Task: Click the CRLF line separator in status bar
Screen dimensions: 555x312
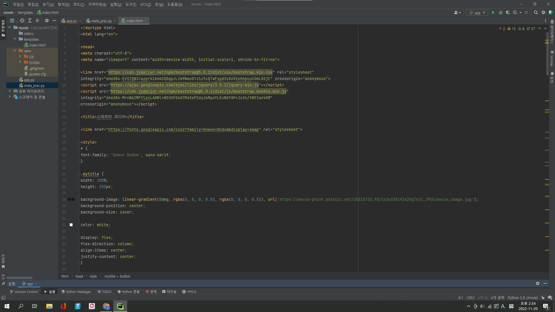Action: [x=471, y=298]
